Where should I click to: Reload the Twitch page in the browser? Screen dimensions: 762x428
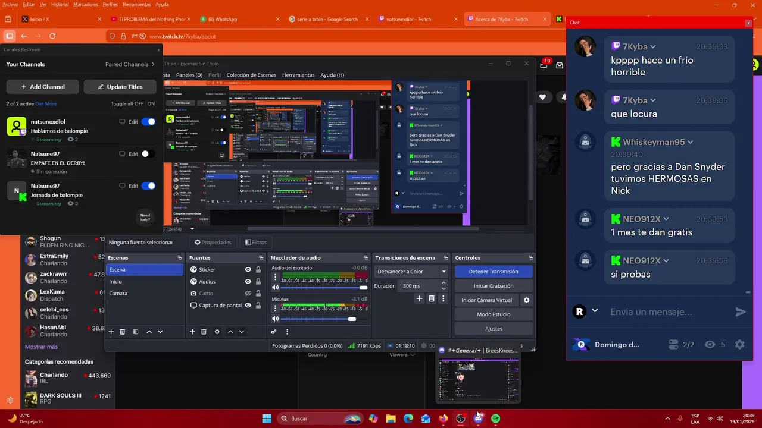(x=52, y=36)
